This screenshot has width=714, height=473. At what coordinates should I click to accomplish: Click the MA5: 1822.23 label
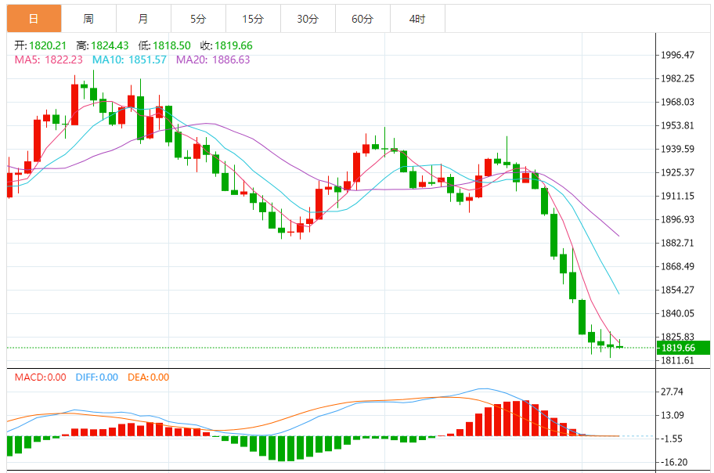(x=49, y=60)
